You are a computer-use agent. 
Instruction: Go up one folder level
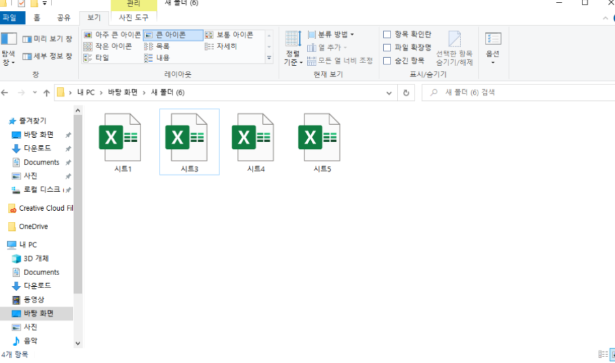(47, 93)
